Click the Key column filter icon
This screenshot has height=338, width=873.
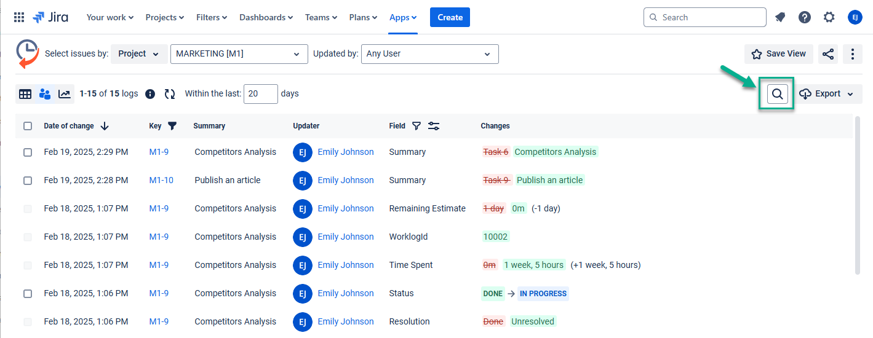(172, 126)
